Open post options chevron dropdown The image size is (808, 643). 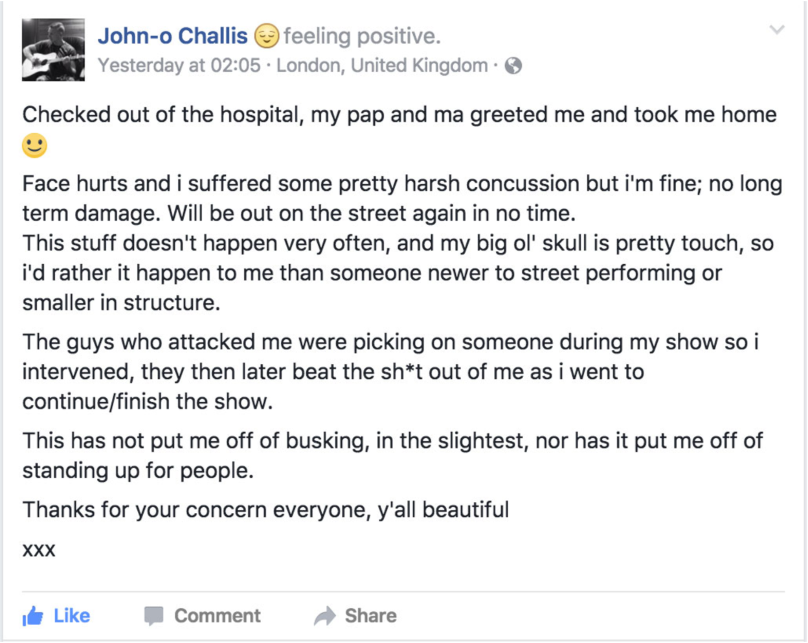click(777, 29)
